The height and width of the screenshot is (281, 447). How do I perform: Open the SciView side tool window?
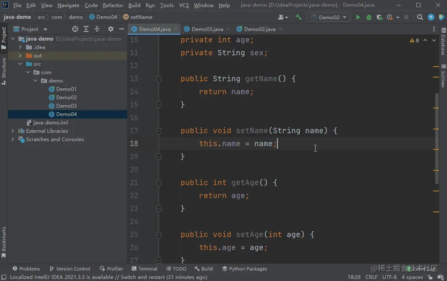(443, 76)
